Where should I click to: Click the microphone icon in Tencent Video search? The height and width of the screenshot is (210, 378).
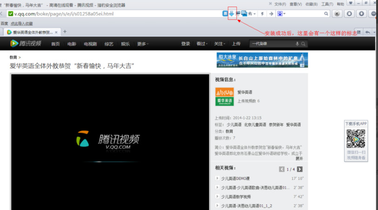[x=297, y=44]
